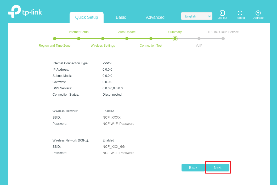Click the Internet Setup step dot
This screenshot has height=185, width=277.
pyautogui.click(x=79, y=39)
